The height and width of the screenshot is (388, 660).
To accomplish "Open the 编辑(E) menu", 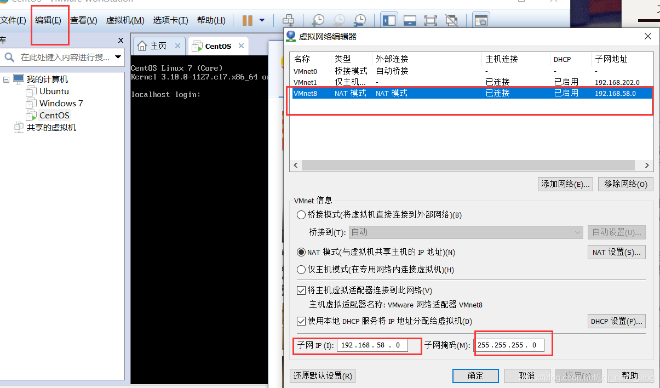I will tap(48, 20).
